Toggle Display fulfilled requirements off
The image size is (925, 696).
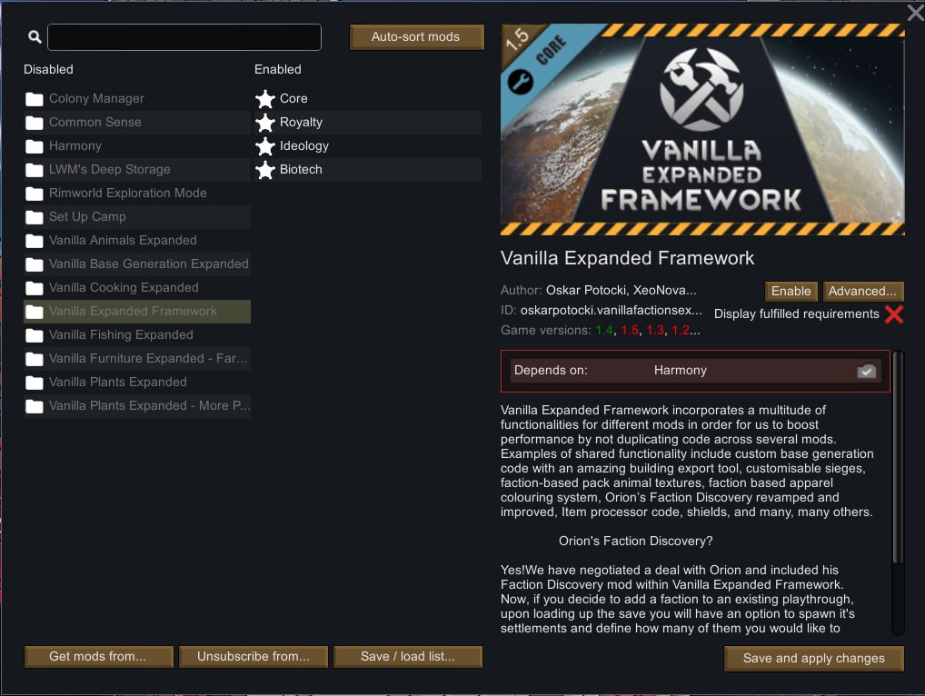893,314
